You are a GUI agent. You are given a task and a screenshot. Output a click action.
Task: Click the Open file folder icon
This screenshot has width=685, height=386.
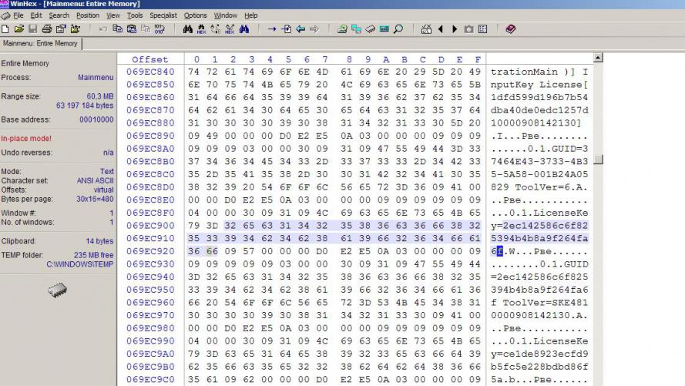(x=18, y=29)
